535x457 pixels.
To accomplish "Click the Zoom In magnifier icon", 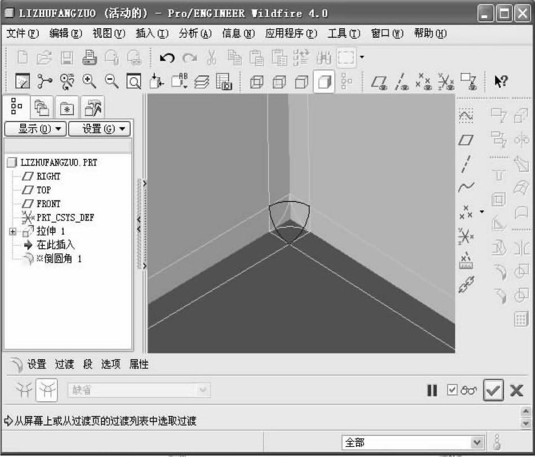I will (89, 82).
